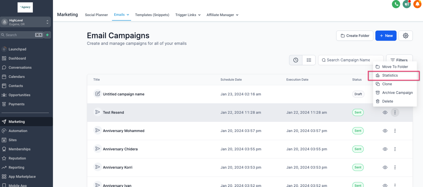
Task: Switch to the clock schedule view
Action: pyautogui.click(x=296, y=60)
